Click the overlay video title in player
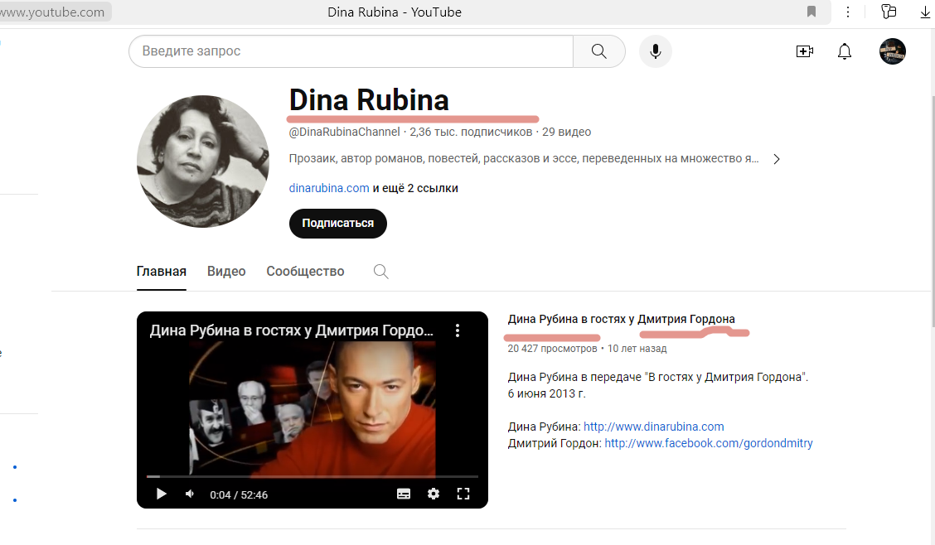This screenshot has width=935, height=545. [292, 330]
